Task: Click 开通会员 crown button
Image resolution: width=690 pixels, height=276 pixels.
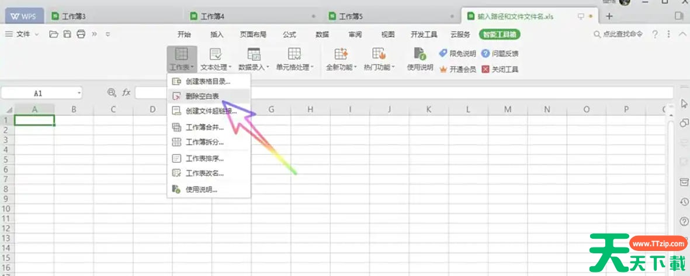Action: point(457,69)
